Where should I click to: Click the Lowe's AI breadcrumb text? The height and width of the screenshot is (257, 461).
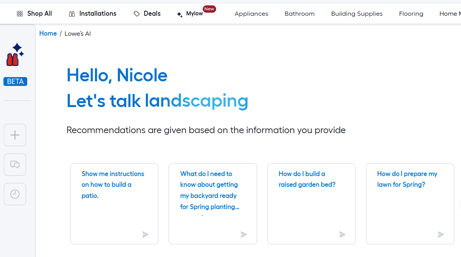pyautogui.click(x=78, y=34)
